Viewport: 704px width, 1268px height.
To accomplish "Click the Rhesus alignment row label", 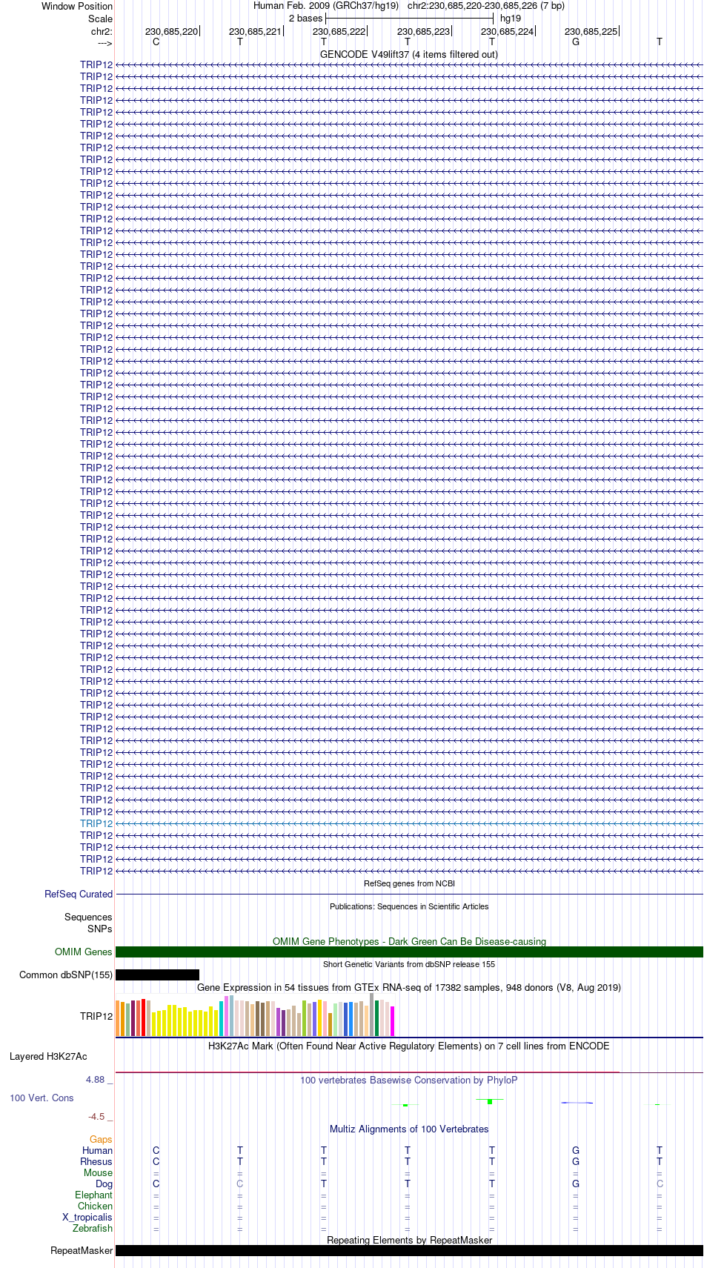I will [96, 1162].
